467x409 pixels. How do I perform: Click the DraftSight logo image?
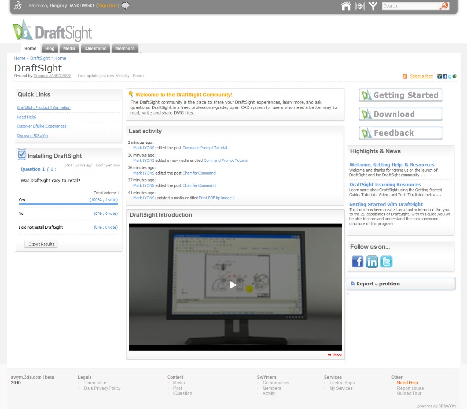pos(53,31)
